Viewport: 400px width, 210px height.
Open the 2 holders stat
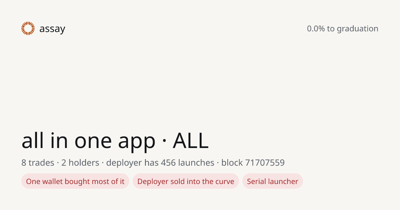(80, 163)
